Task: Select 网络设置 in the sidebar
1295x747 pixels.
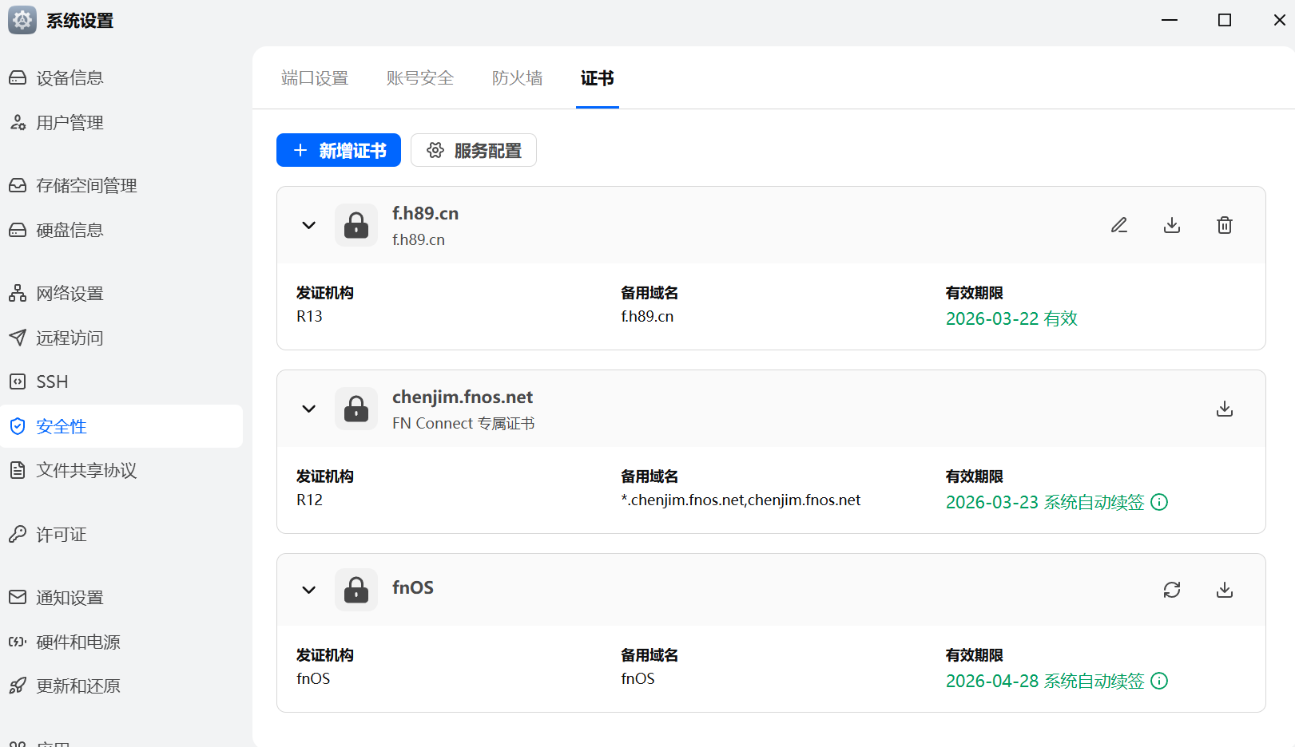Action: click(x=70, y=293)
